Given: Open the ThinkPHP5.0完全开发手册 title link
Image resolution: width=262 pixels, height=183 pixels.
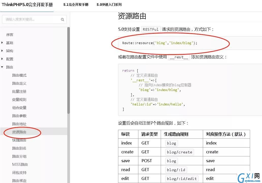Looking at the screenshot, I should coord(27,5).
